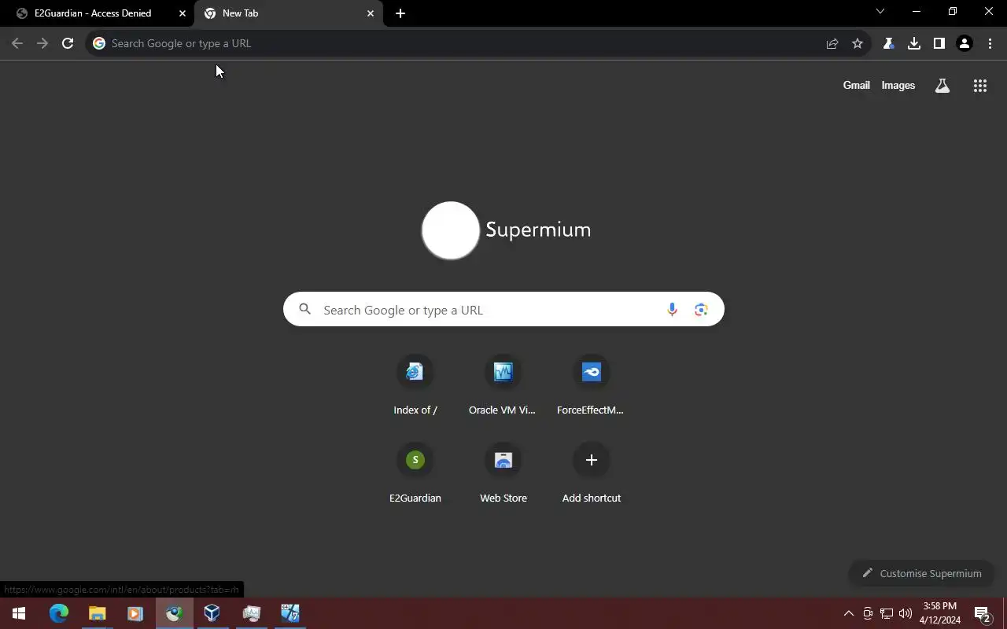Image resolution: width=1007 pixels, height=629 pixels.
Task: Click the Supermium taskbar icon
Action: click(174, 613)
